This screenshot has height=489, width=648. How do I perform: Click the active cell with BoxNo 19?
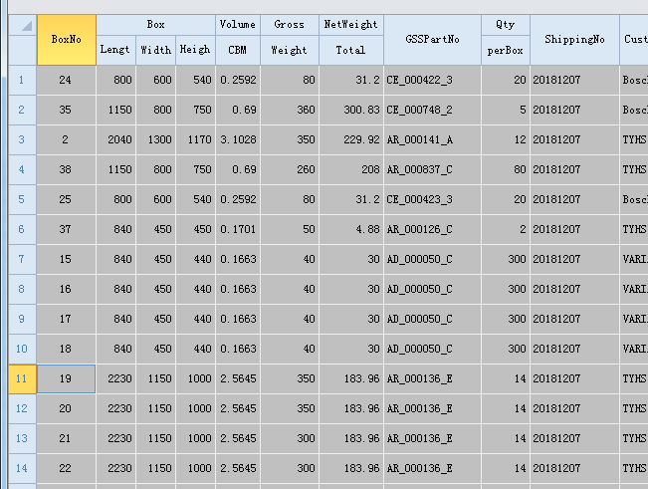coord(66,378)
